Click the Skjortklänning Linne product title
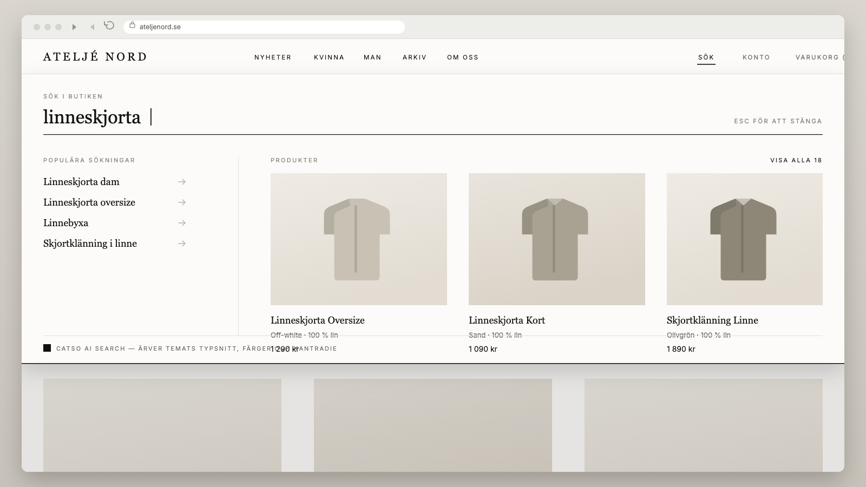Viewport: 866px width, 487px height. pos(712,320)
